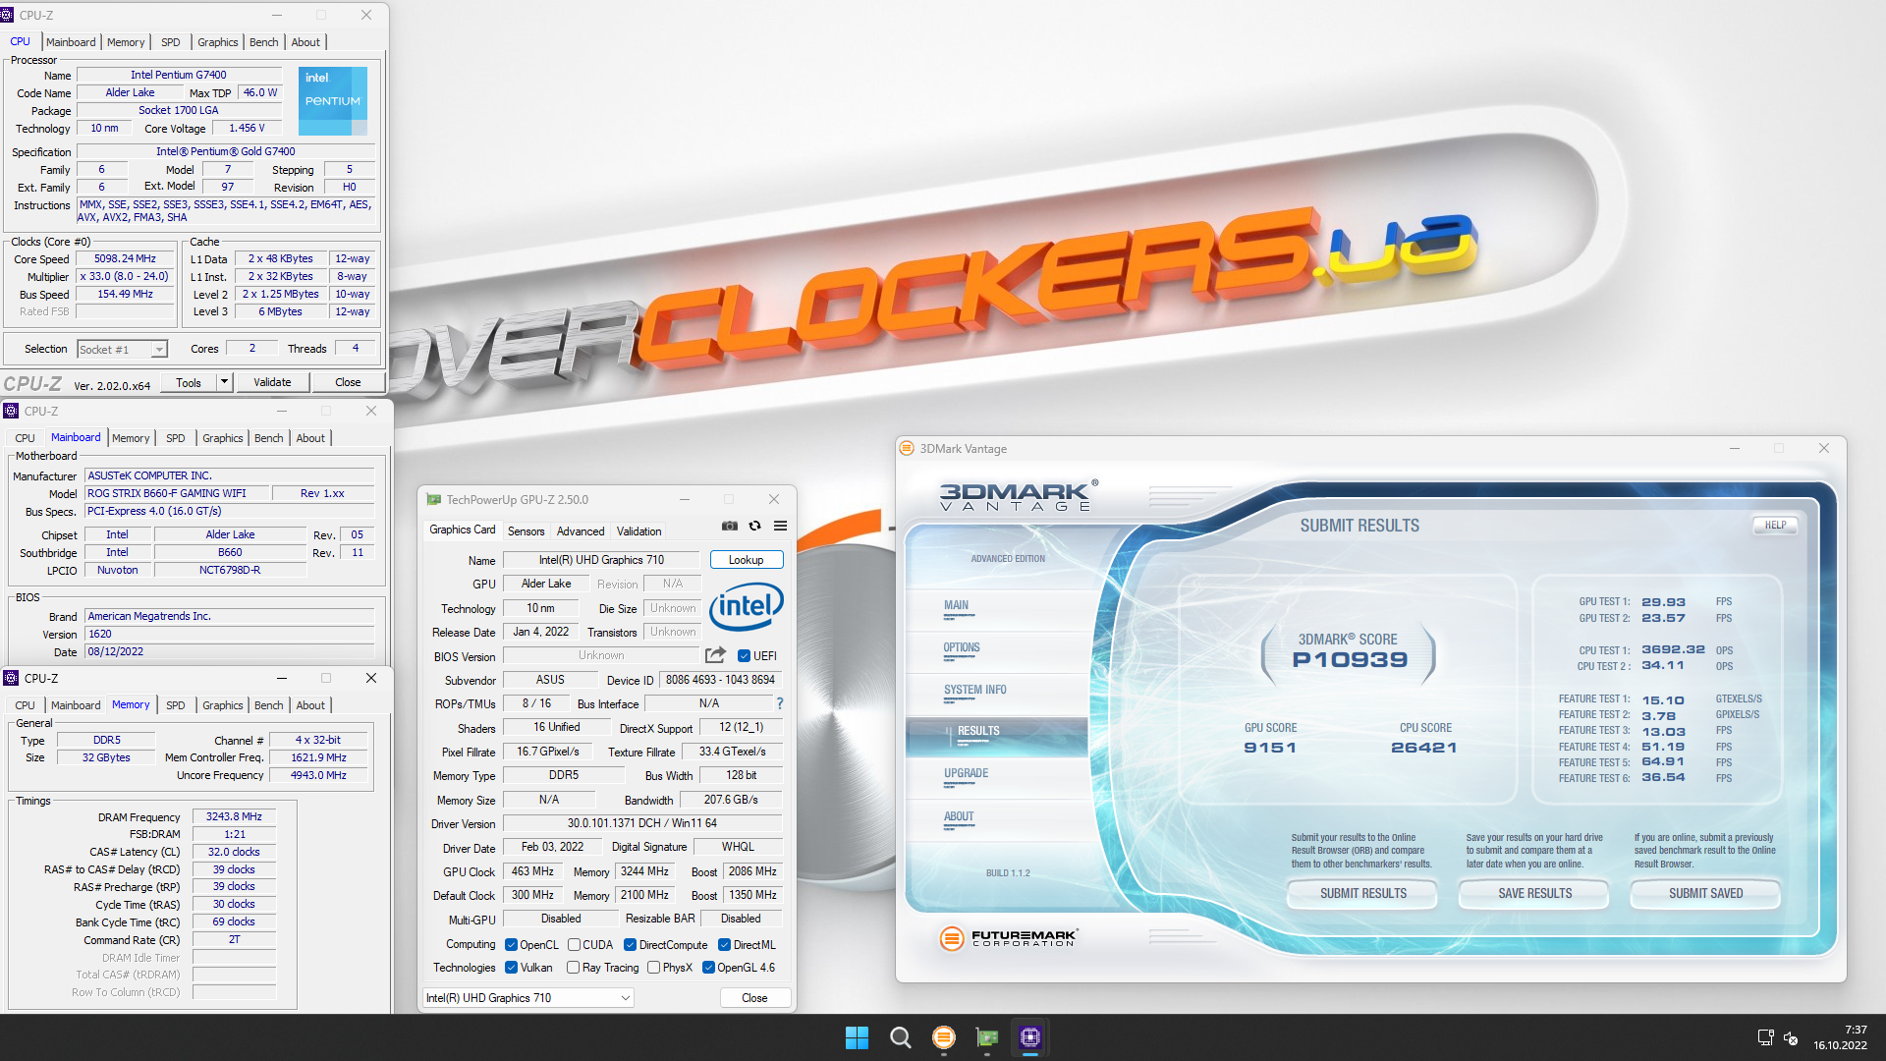Click GPU-Z taskbar icon
This screenshot has height=1061, width=1886.
coord(986,1037)
